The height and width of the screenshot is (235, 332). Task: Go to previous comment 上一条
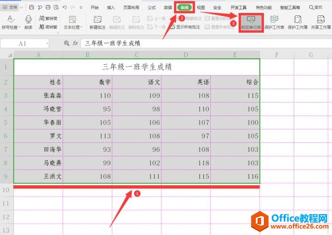click(x=156, y=18)
